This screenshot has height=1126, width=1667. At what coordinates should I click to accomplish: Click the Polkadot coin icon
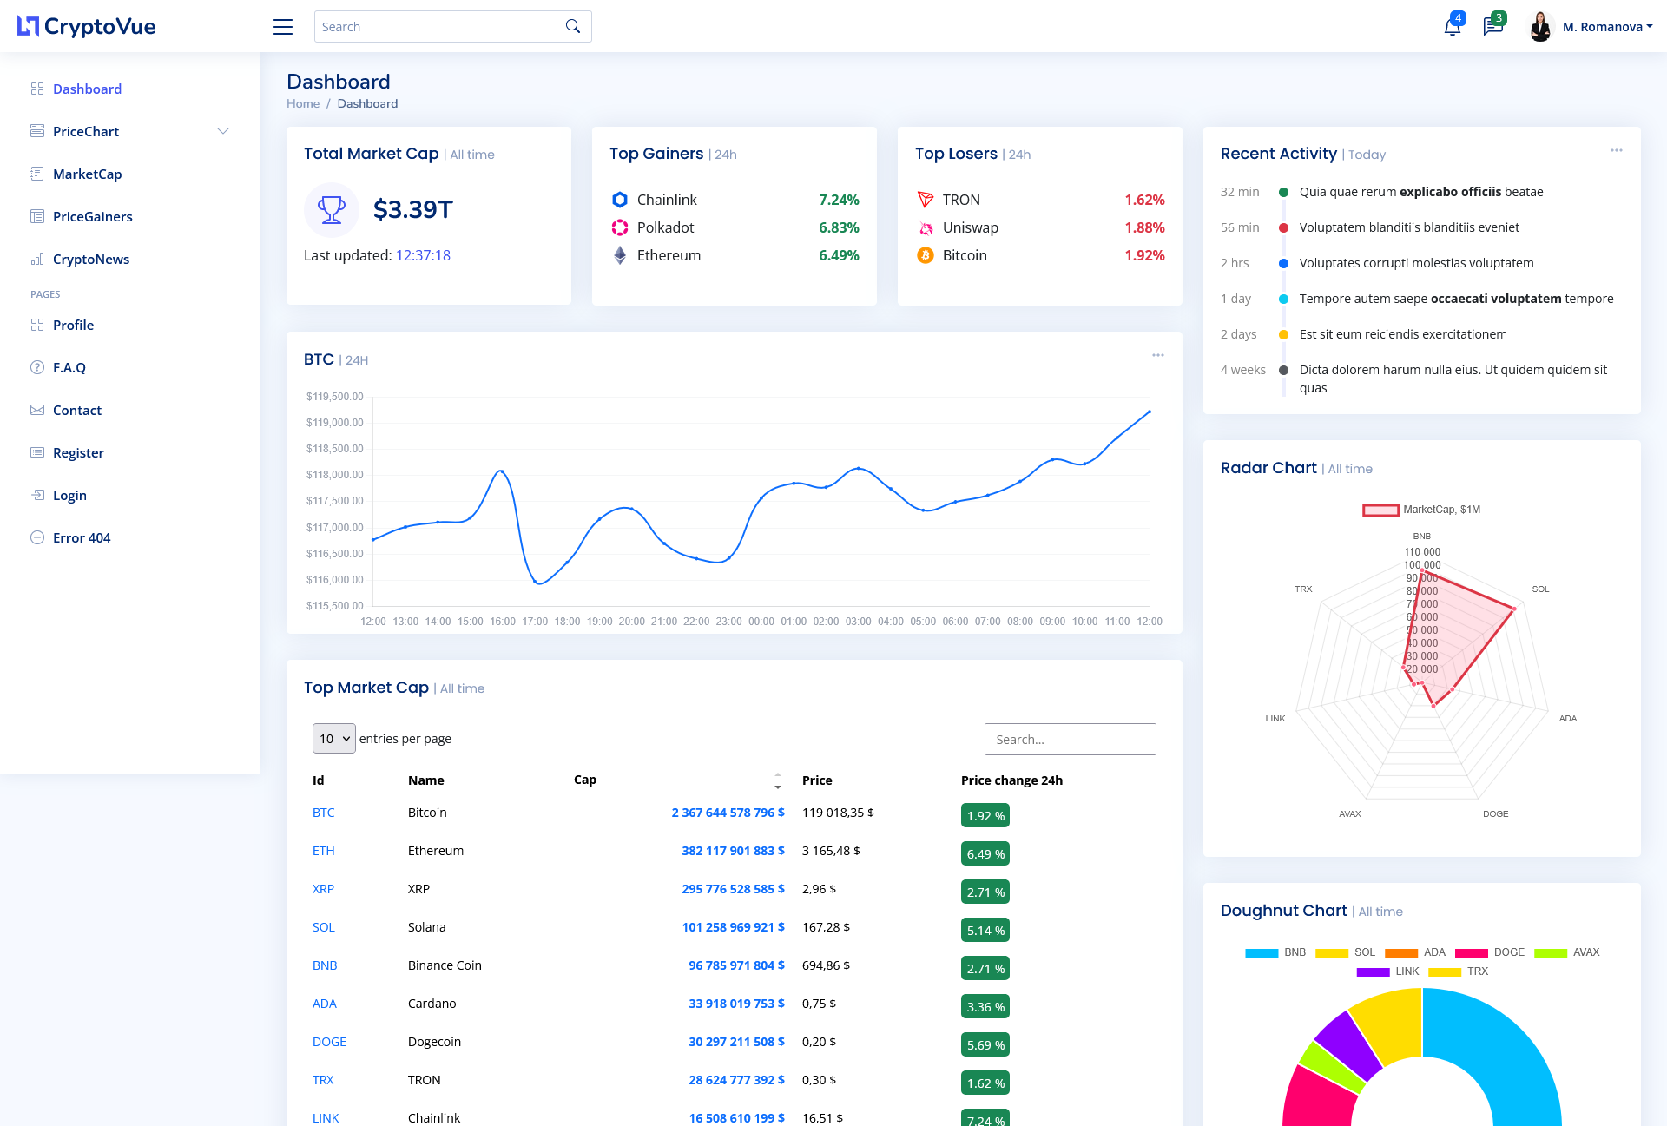[620, 227]
